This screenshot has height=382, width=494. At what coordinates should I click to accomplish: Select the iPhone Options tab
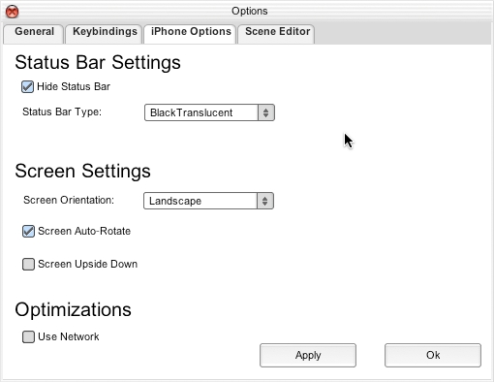[x=190, y=34]
